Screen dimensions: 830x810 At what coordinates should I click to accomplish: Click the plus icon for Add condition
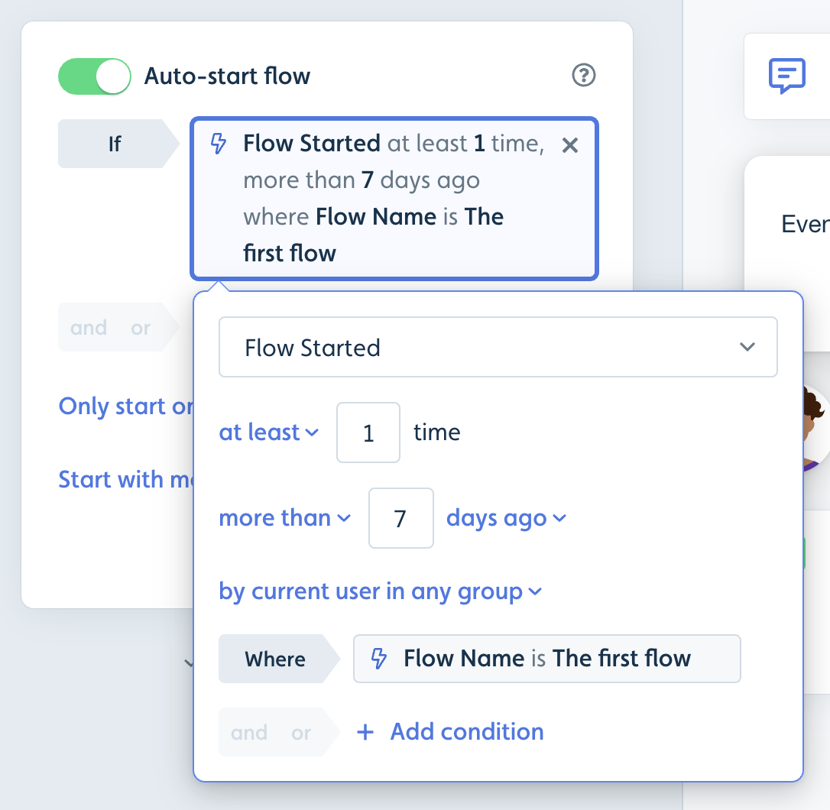(365, 732)
